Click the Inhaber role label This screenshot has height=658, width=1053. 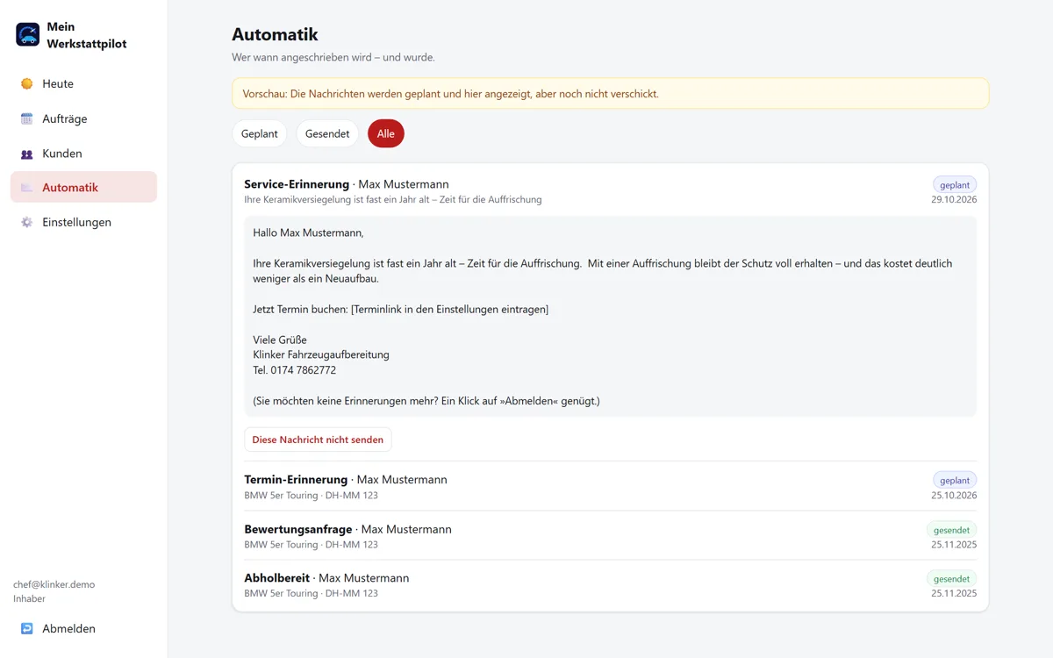[29, 598]
